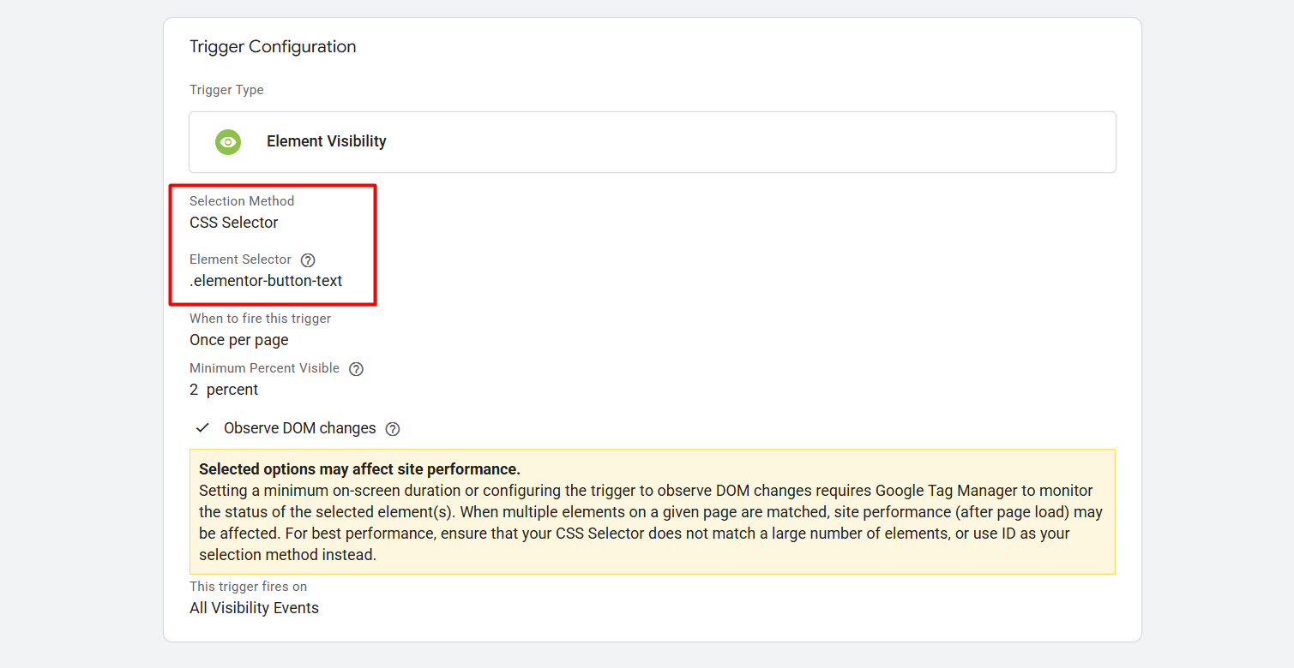This screenshot has height=668, width=1294.
Task: Click the 2 percent visibility value
Action: pyautogui.click(x=224, y=390)
